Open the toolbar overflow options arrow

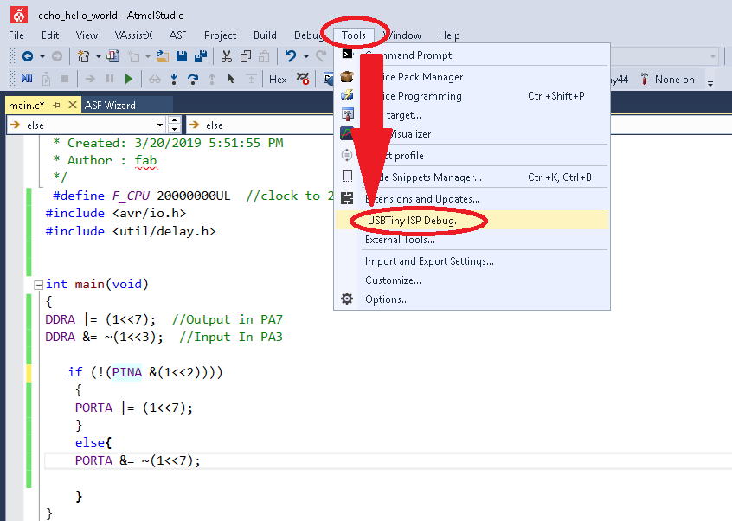pyautogui.click(x=710, y=84)
